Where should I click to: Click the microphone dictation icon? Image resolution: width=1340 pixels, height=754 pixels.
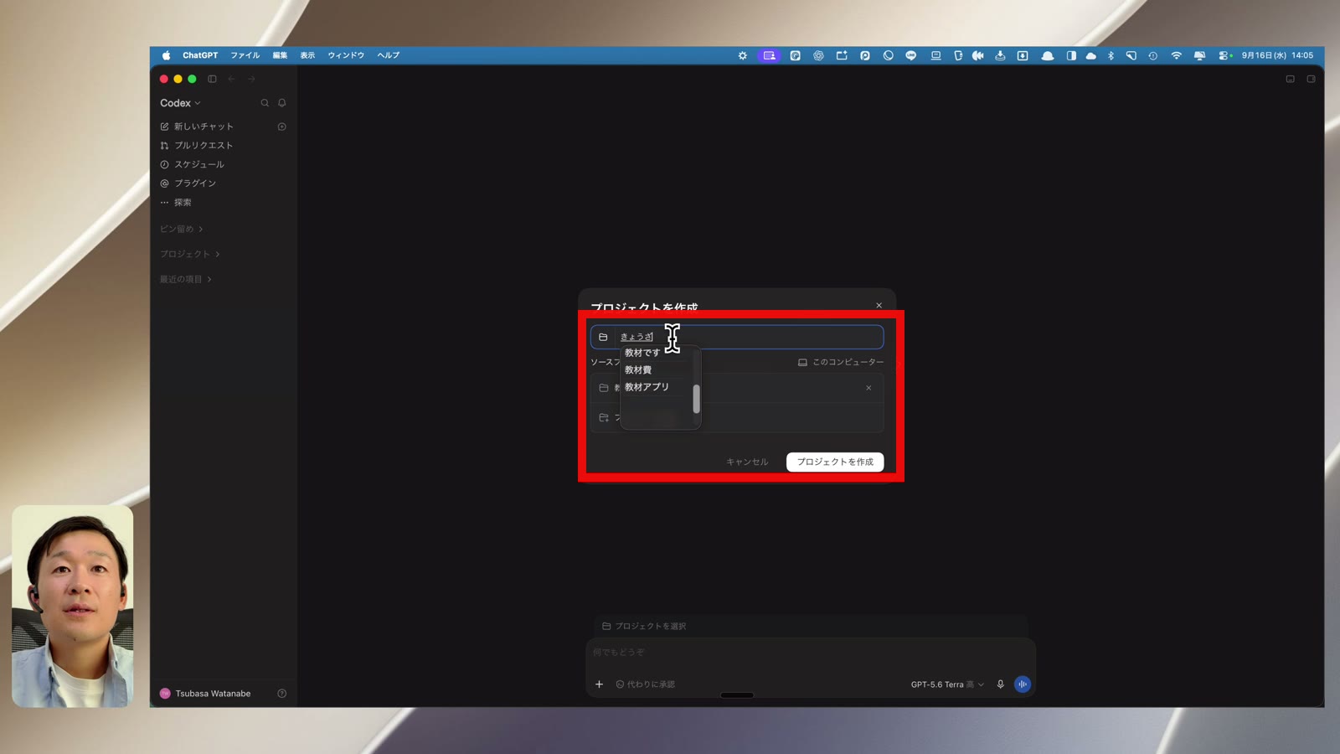[1000, 684]
